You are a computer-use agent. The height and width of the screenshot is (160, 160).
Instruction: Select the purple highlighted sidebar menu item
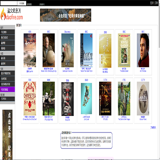[x=8, y=89]
